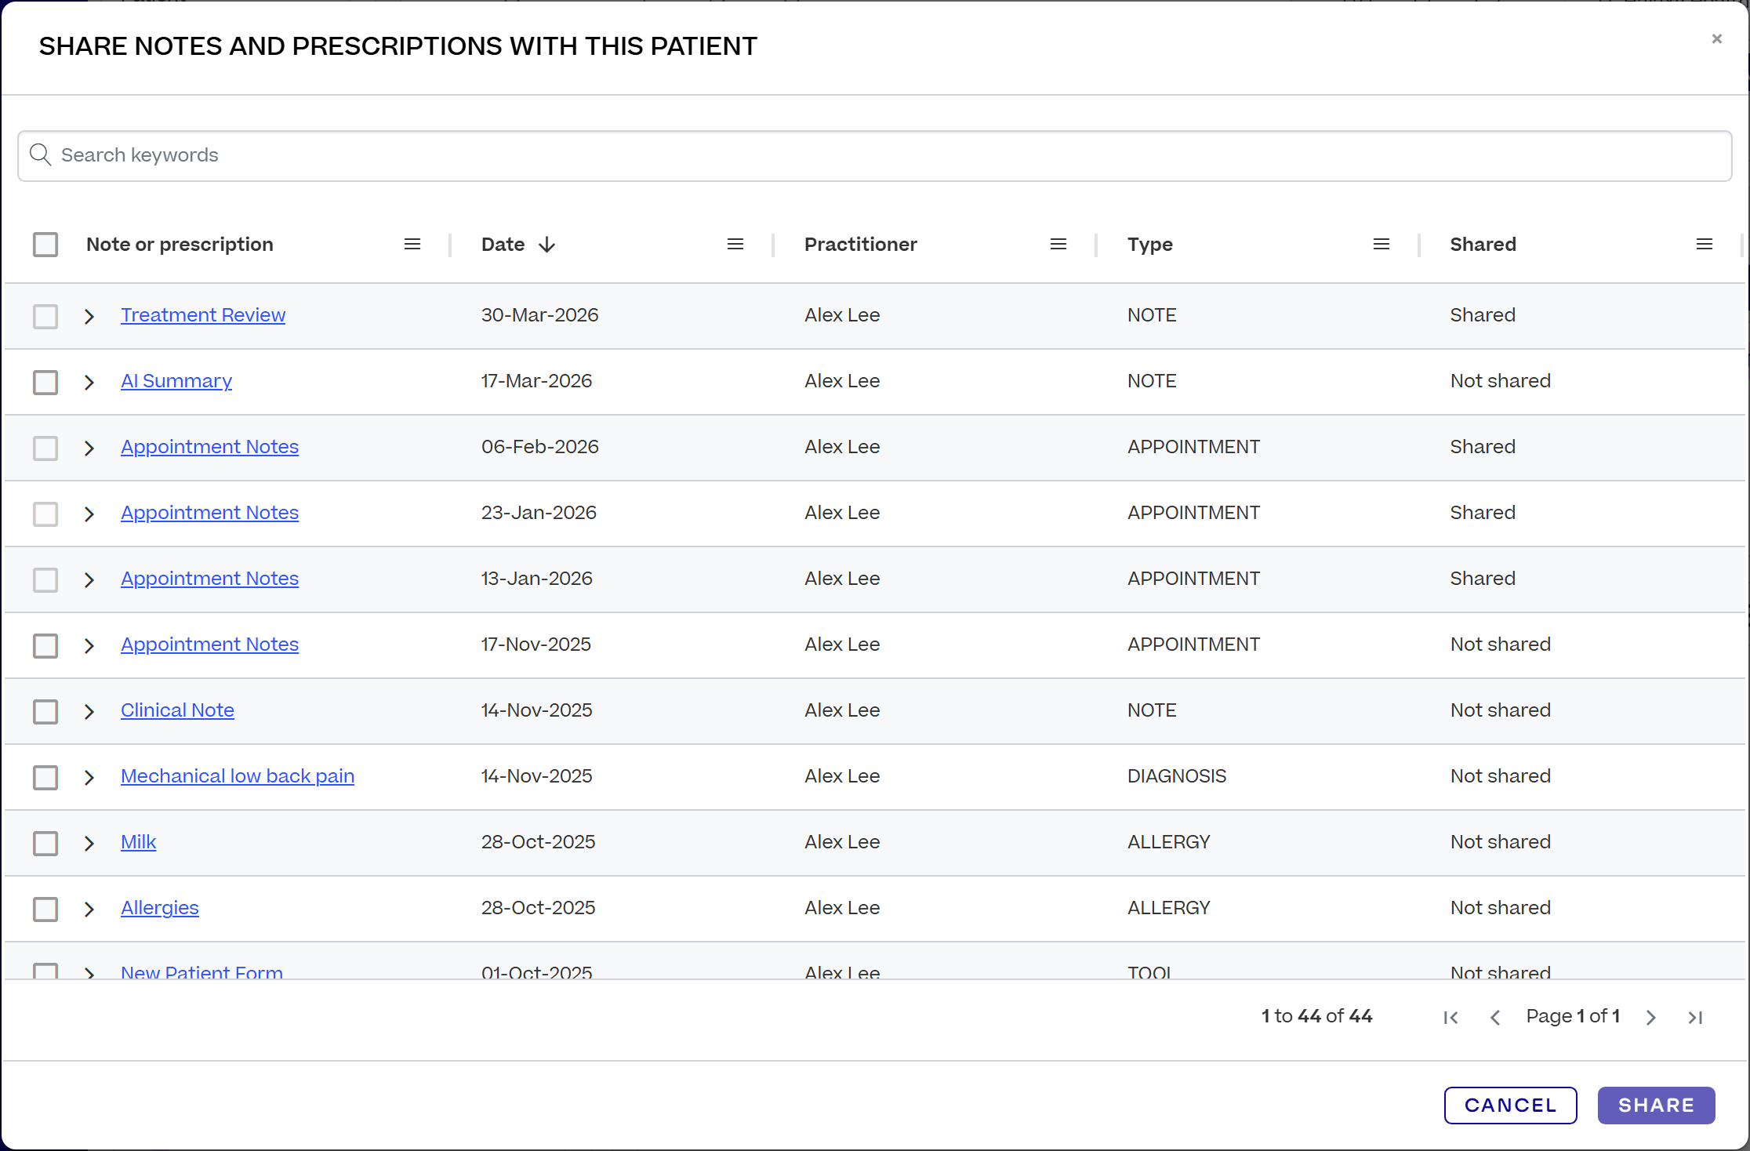Screen dimensions: 1750x1151
Task: Toggle the select-all checkbox in the header
Action: pos(45,245)
